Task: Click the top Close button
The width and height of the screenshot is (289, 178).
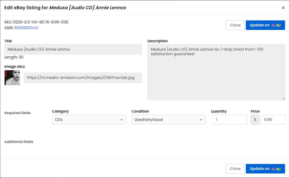Action: pyautogui.click(x=235, y=25)
